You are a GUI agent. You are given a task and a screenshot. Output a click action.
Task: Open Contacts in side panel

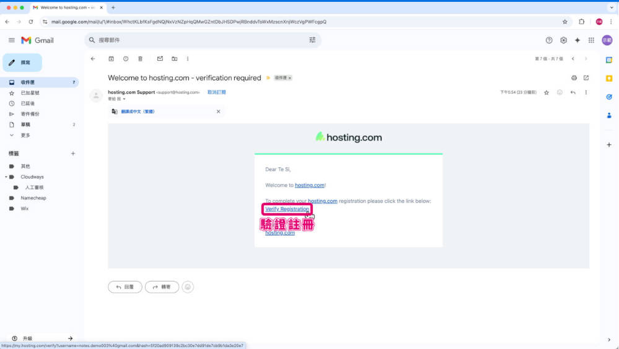[x=608, y=115]
